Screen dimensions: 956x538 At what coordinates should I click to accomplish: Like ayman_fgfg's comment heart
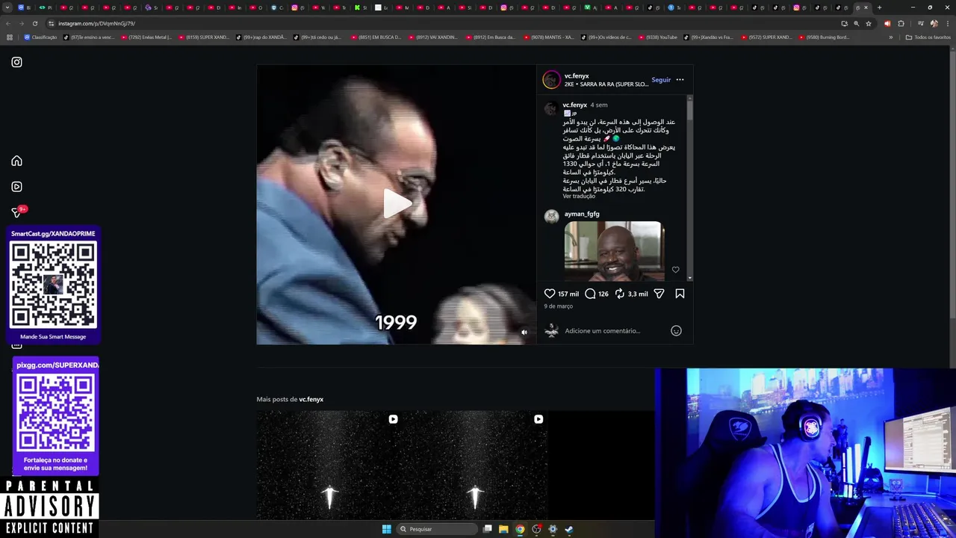click(x=675, y=270)
